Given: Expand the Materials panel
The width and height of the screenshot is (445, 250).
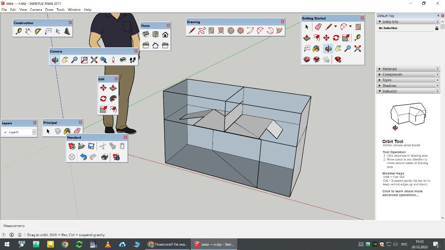Looking at the screenshot, I should click(389, 69).
